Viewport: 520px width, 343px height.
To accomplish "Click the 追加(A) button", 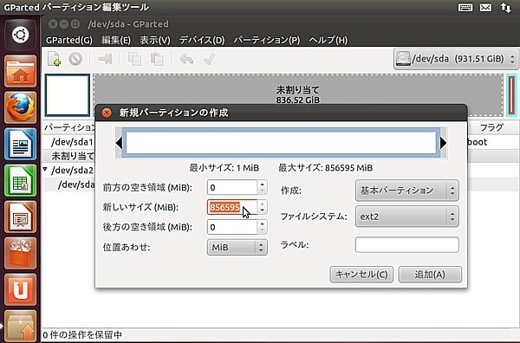I will [x=430, y=275].
